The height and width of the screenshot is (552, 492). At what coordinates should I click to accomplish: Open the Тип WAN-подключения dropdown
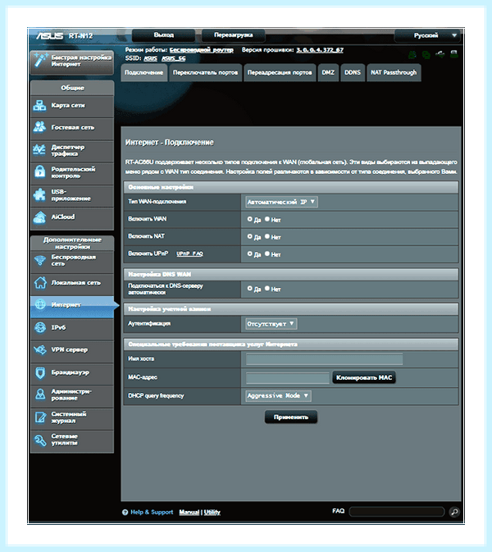[281, 202]
